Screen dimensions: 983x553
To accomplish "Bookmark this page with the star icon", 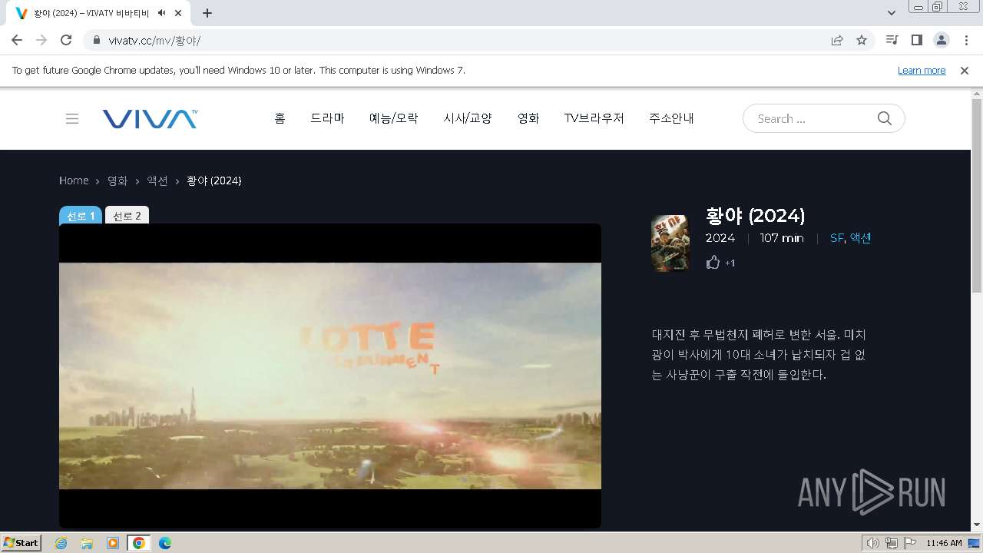I will 862,40.
